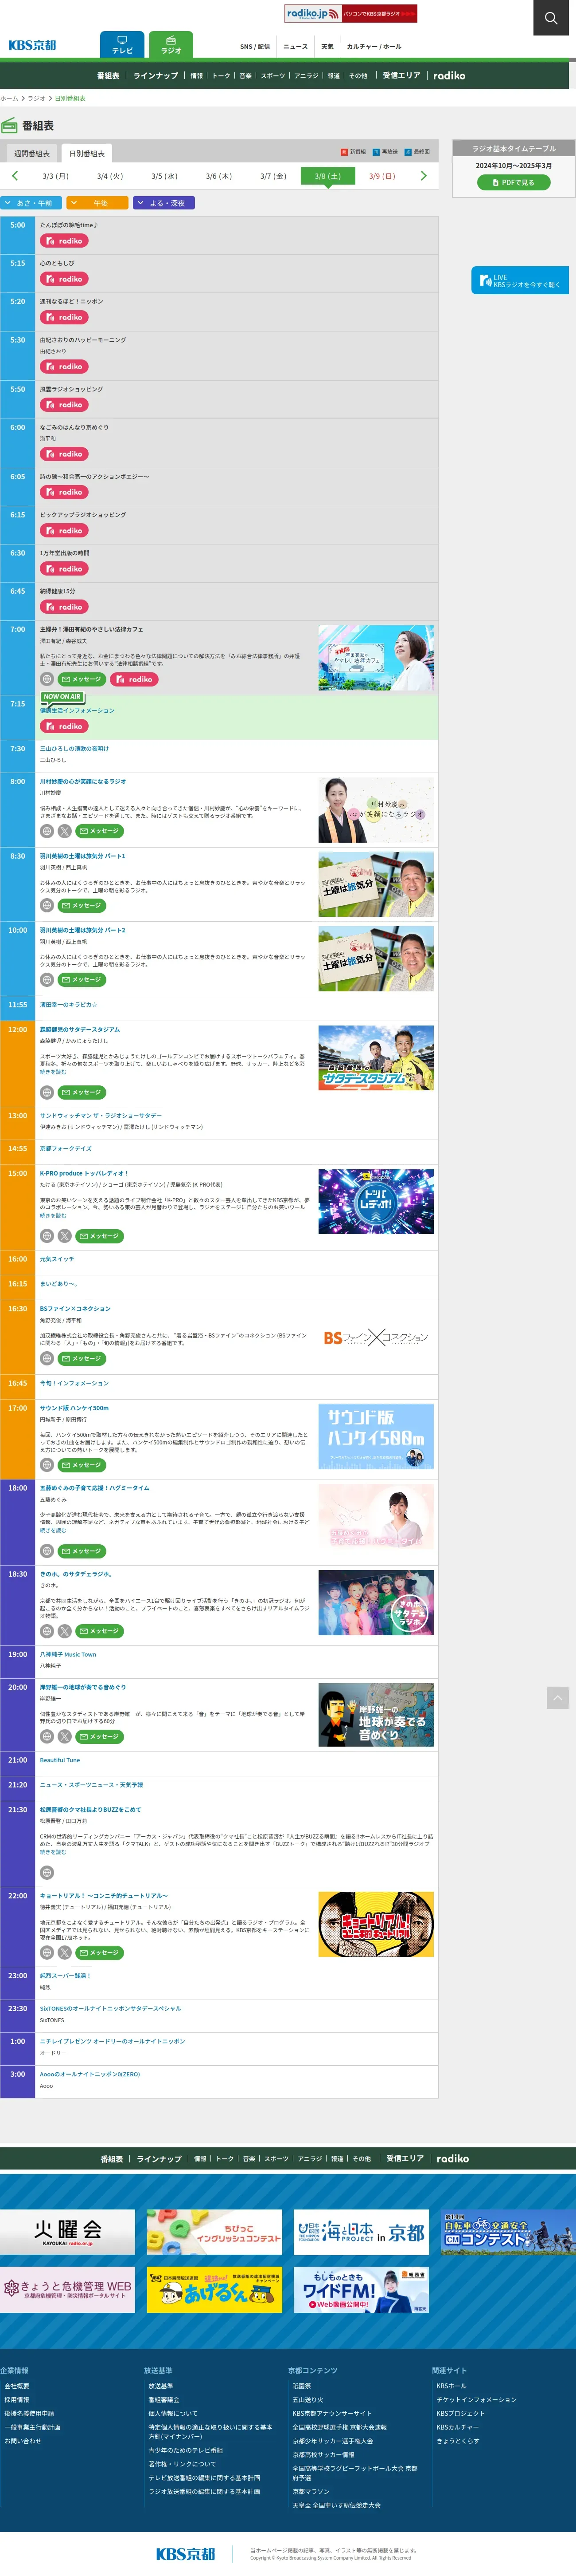Open X icon for 川村妙慶の心が笑顔になるラジオ
This screenshot has height=2576, width=576.
[x=65, y=831]
